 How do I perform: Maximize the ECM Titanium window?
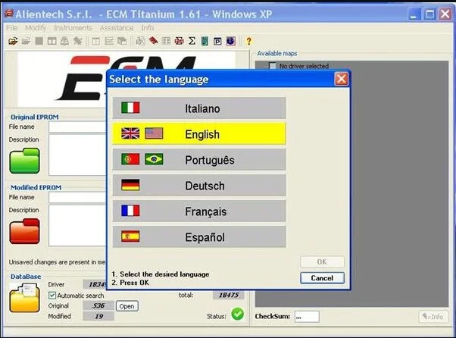[x=429, y=14]
